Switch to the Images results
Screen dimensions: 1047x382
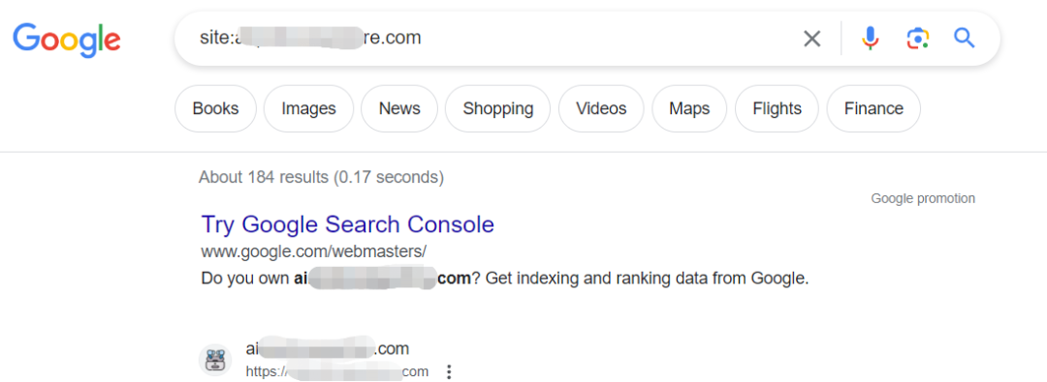coord(308,108)
